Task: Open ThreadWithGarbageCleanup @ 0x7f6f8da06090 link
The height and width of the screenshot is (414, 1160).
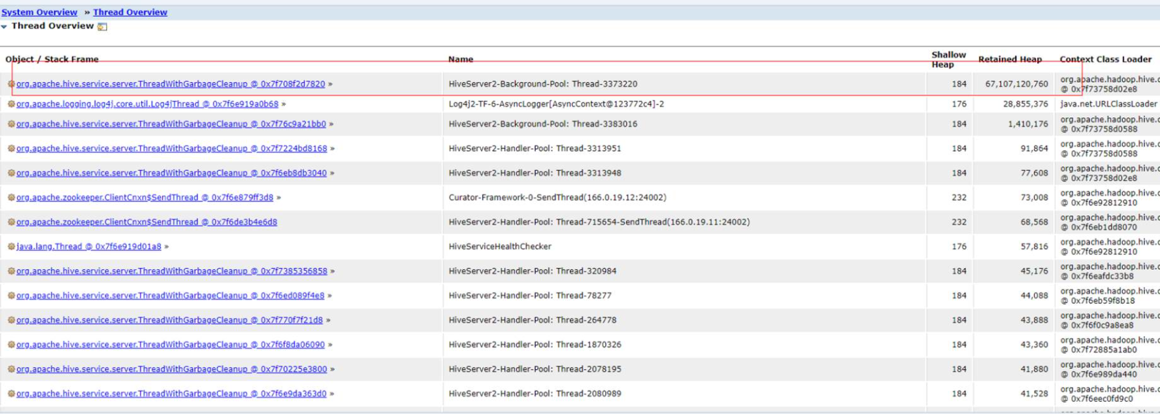Action: 171,344
